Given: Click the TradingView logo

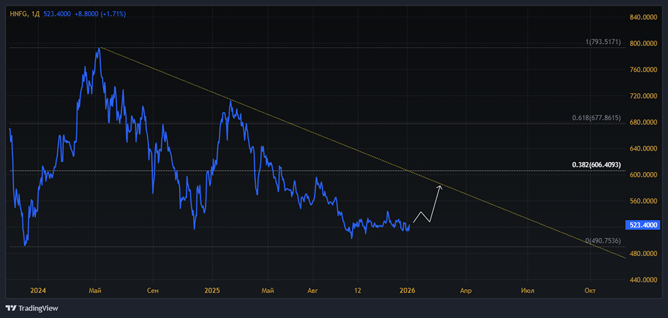Looking at the screenshot, I should pyautogui.click(x=32, y=308).
